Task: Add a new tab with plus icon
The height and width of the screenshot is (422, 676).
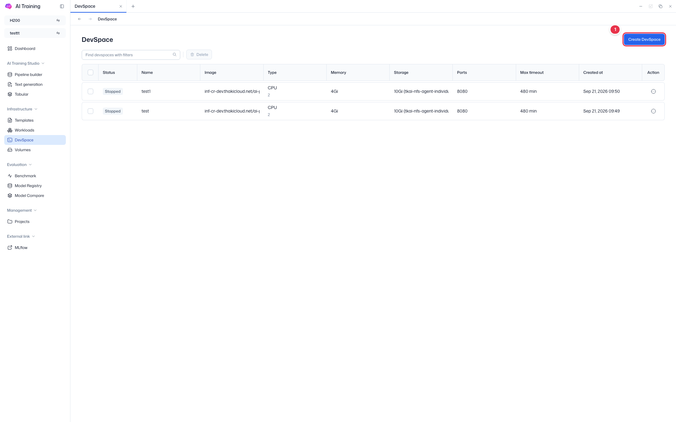Action: (x=133, y=6)
